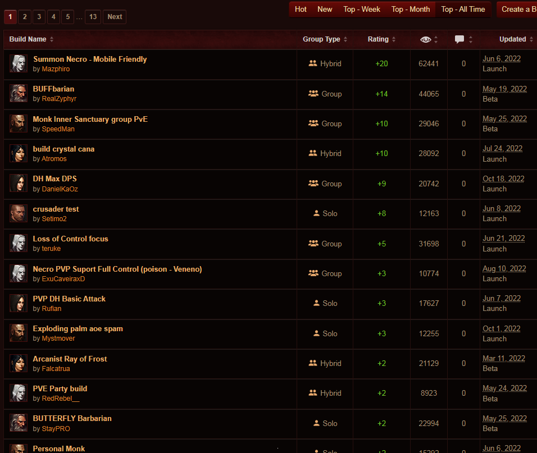Click the +20 rating value
The width and height of the screenshot is (537, 453).
click(x=381, y=63)
